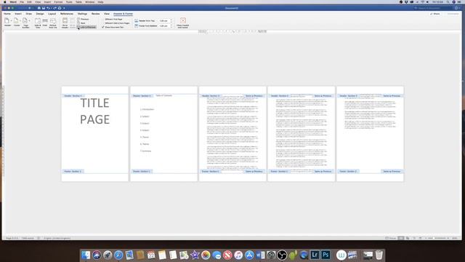Open Lightroom from the dock

[x=315, y=255]
